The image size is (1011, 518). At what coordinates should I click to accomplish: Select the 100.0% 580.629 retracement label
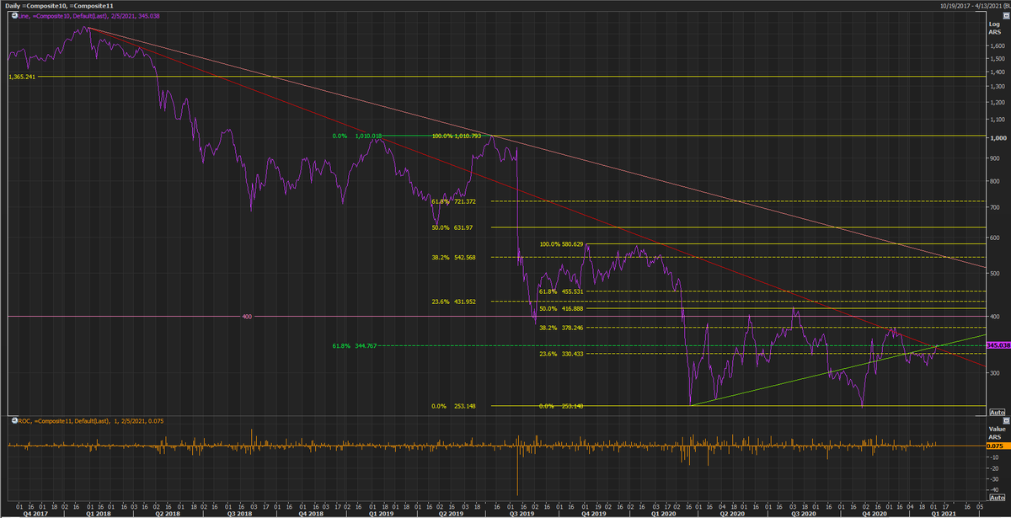[561, 244]
